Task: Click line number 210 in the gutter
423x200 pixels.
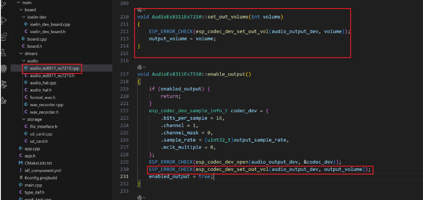Action: click(x=124, y=17)
